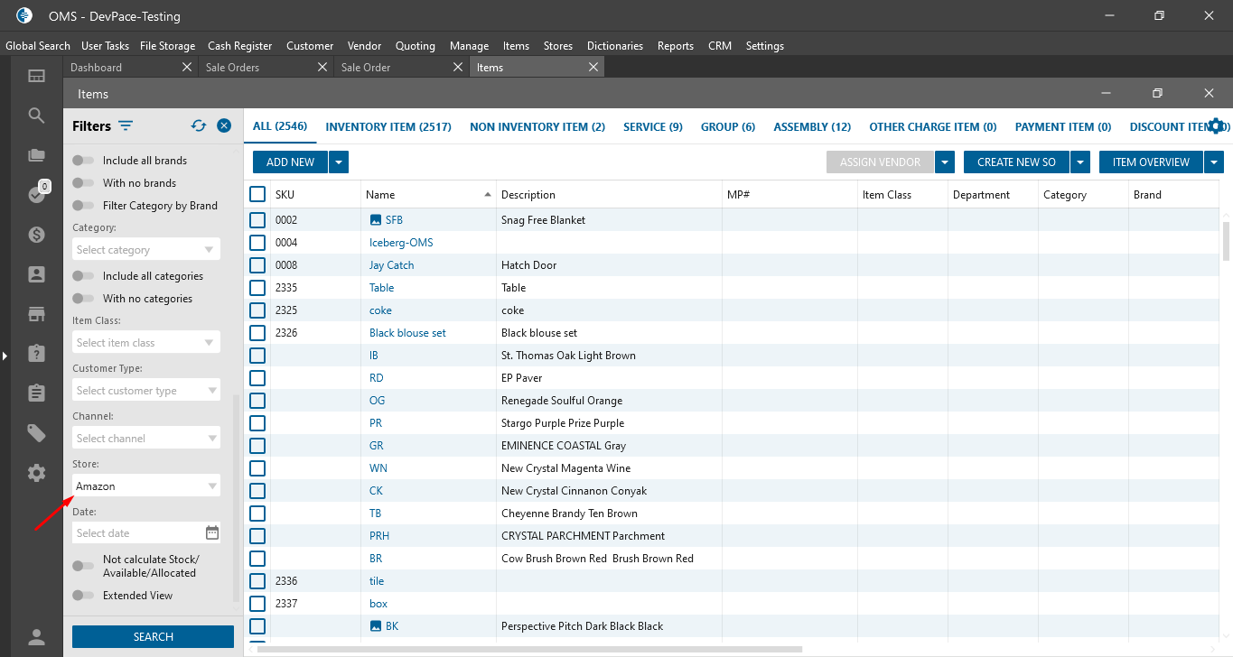
Task: Enable the Include all brands toggle
Action: coord(83,161)
